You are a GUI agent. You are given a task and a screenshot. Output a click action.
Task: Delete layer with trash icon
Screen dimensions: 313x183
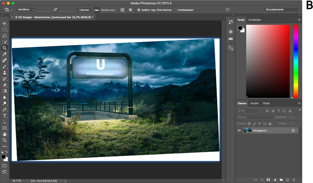pyautogui.click(x=294, y=180)
